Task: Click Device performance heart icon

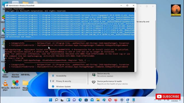Action: click(94, 82)
